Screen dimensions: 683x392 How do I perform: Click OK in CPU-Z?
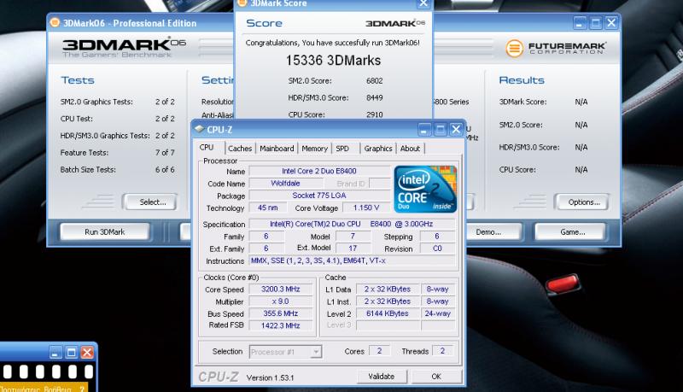tap(436, 377)
